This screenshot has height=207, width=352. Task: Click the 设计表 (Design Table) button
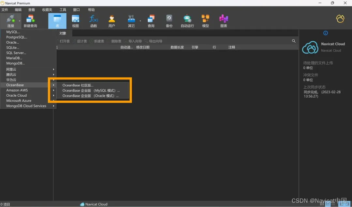80,41
